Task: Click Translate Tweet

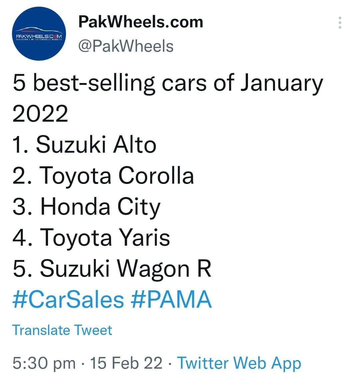Action: point(62,330)
